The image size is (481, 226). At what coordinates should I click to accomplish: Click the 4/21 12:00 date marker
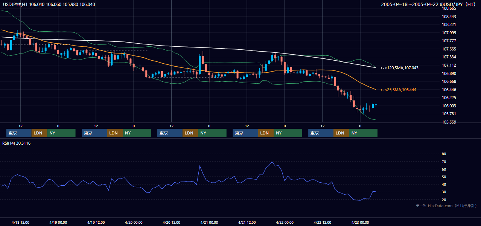[247, 222]
